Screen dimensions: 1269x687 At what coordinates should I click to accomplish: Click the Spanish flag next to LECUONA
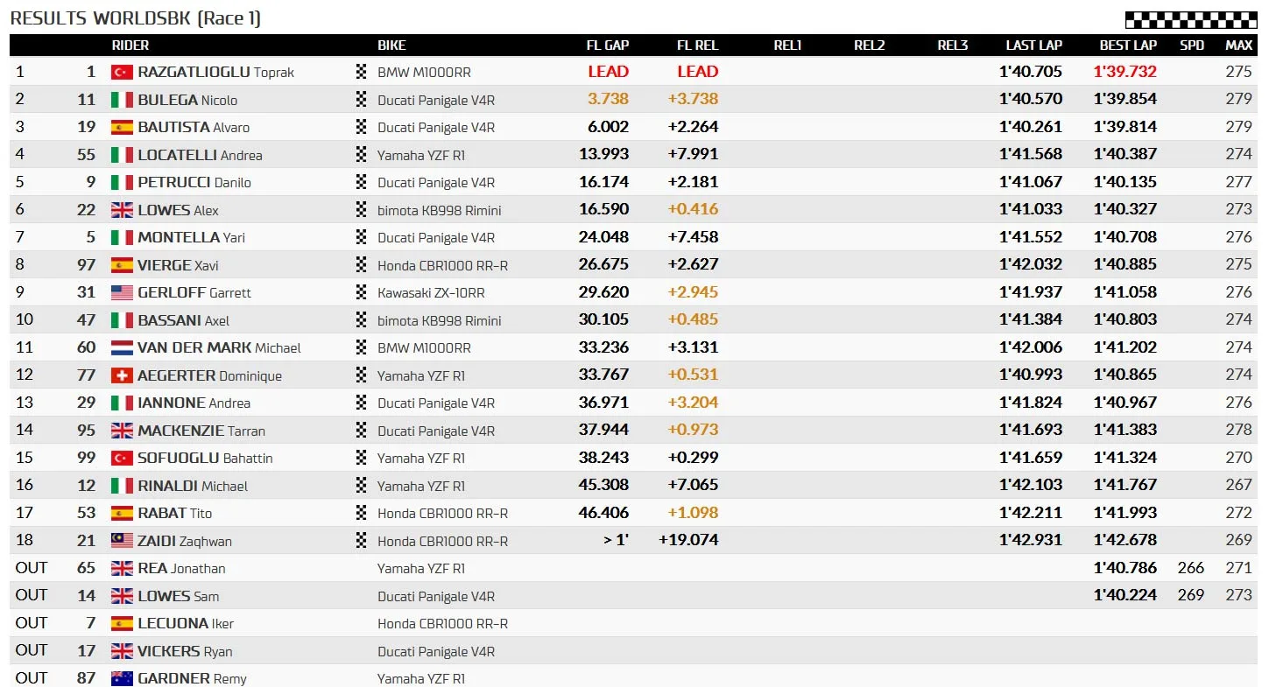click(122, 623)
